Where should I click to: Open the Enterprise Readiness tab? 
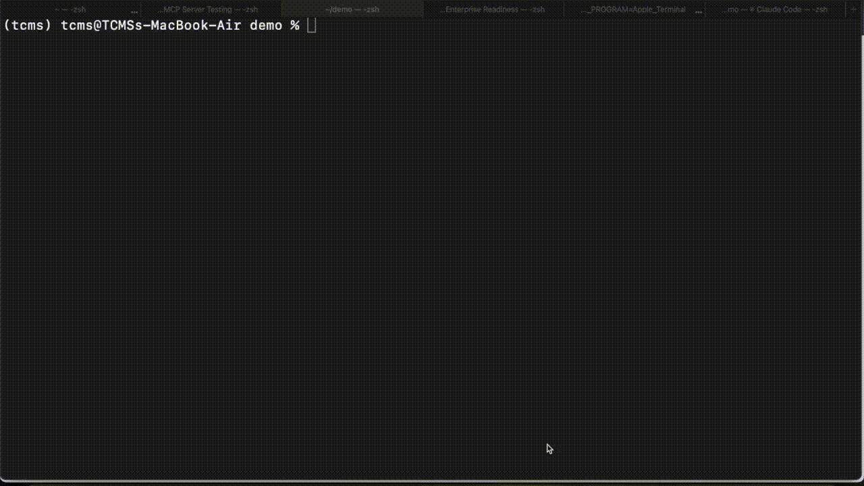pos(492,9)
